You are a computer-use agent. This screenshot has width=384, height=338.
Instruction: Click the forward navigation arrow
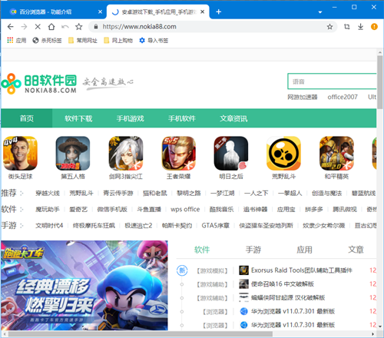point(24,27)
